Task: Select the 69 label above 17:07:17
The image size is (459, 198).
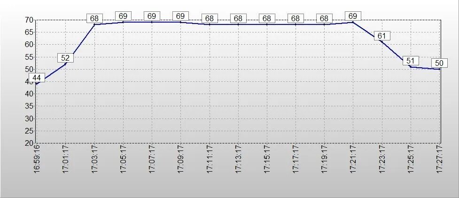Action: pyautogui.click(x=152, y=16)
